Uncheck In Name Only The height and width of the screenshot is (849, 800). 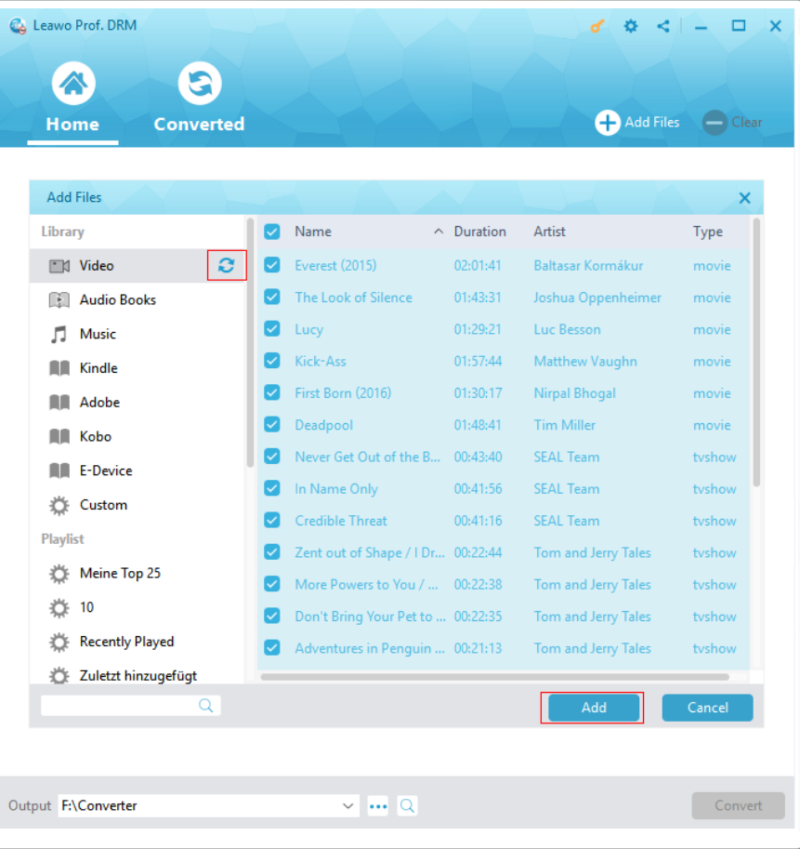tap(272, 488)
